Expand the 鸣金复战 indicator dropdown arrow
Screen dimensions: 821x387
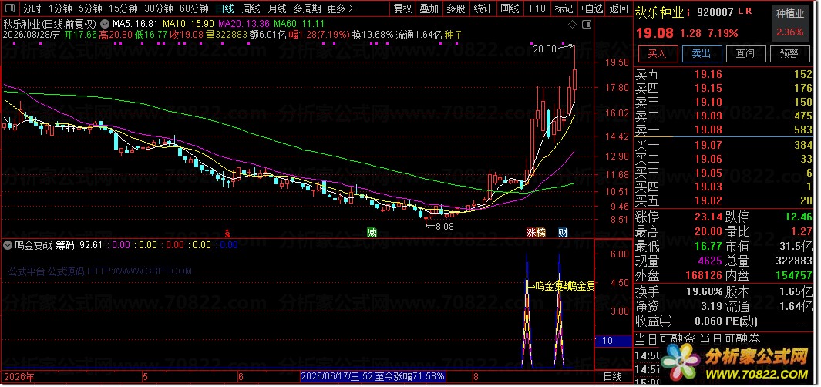(x=8, y=244)
